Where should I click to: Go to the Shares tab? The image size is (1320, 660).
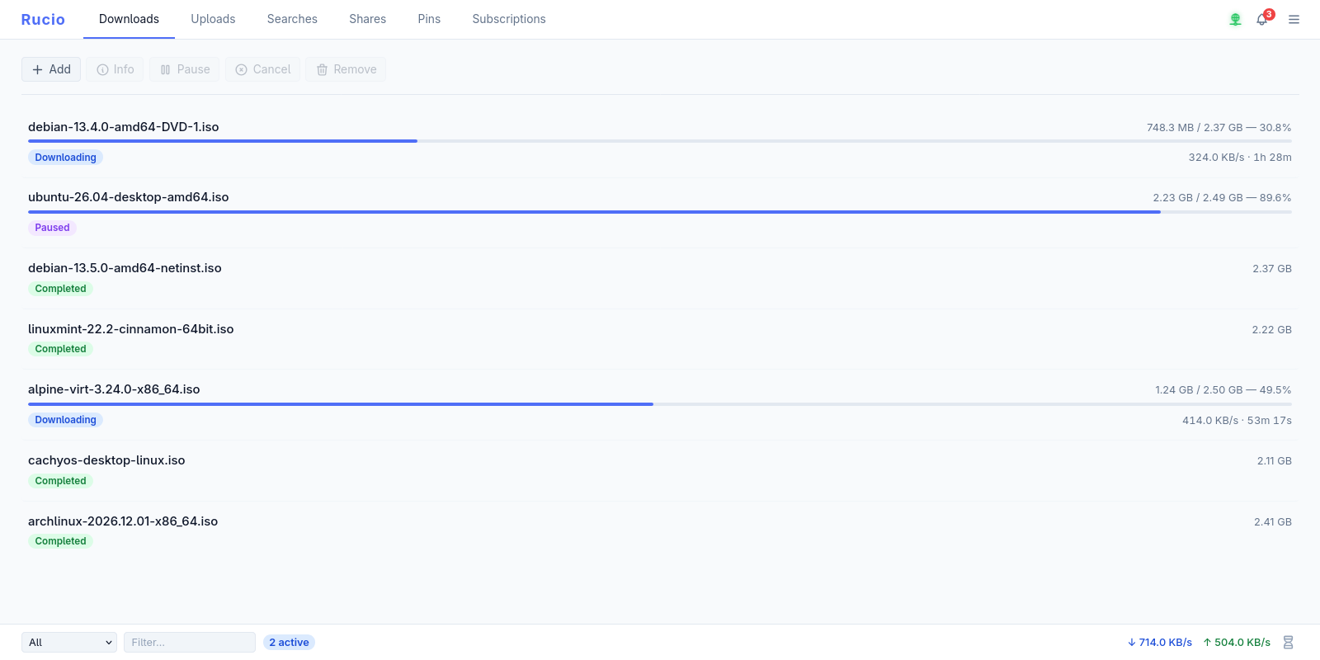[367, 19]
